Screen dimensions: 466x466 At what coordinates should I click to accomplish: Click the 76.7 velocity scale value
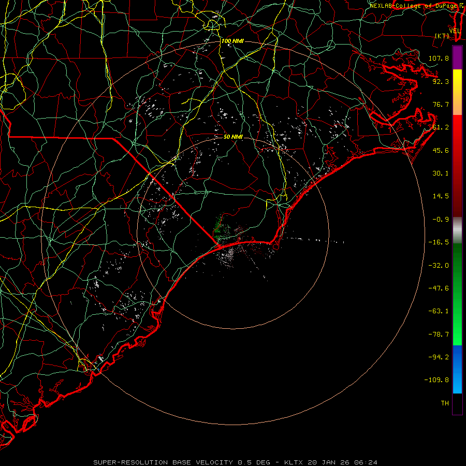click(441, 104)
